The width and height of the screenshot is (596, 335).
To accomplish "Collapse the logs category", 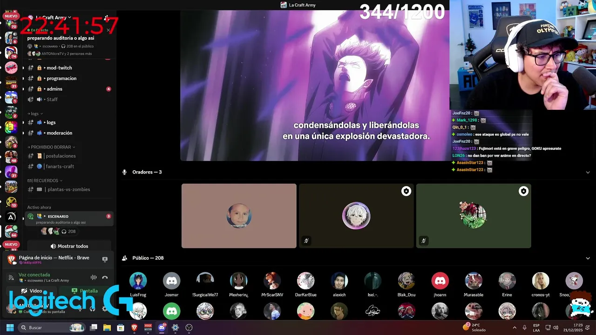I will pos(35,114).
